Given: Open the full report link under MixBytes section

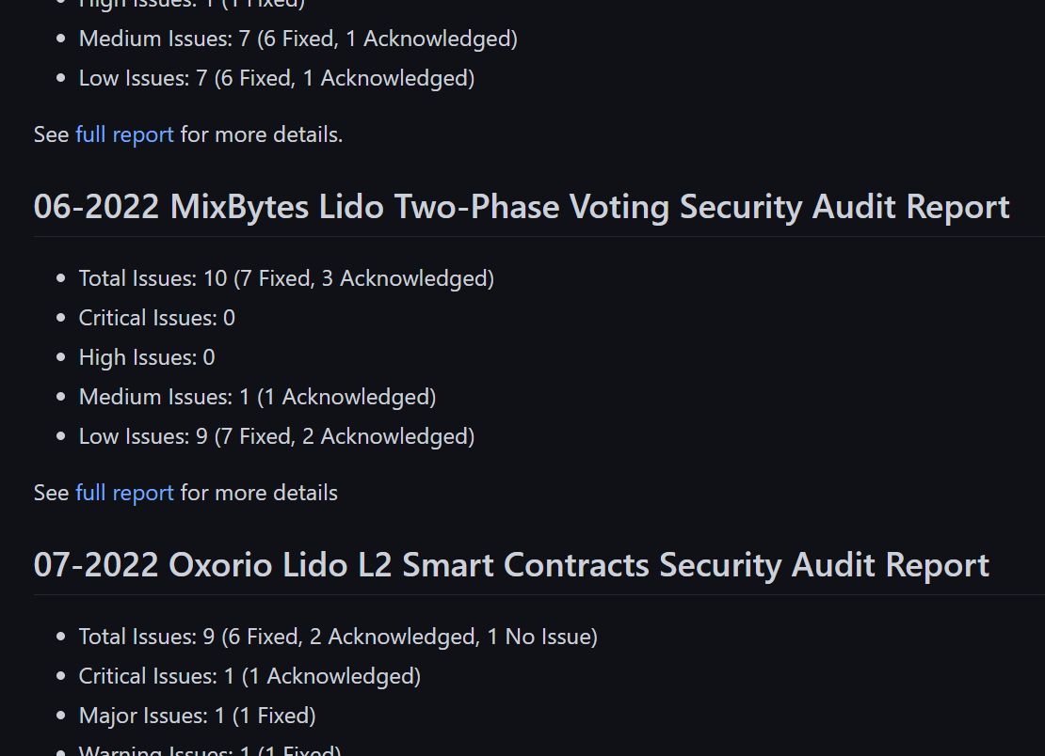Looking at the screenshot, I should point(124,493).
